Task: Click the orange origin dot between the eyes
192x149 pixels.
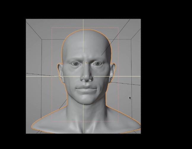Action: click(86, 63)
